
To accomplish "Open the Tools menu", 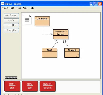I will tap(19, 8).
